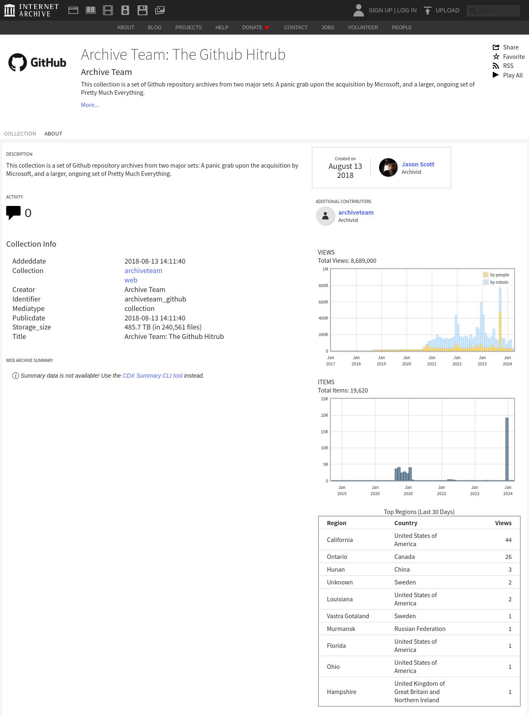Image resolution: width=529 pixels, height=715 pixels.
Task: Click the Play All text link
Action: [x=513, y=75]
